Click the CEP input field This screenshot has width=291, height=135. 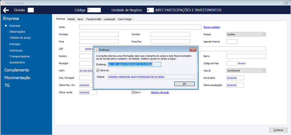(x=86, y=49)
